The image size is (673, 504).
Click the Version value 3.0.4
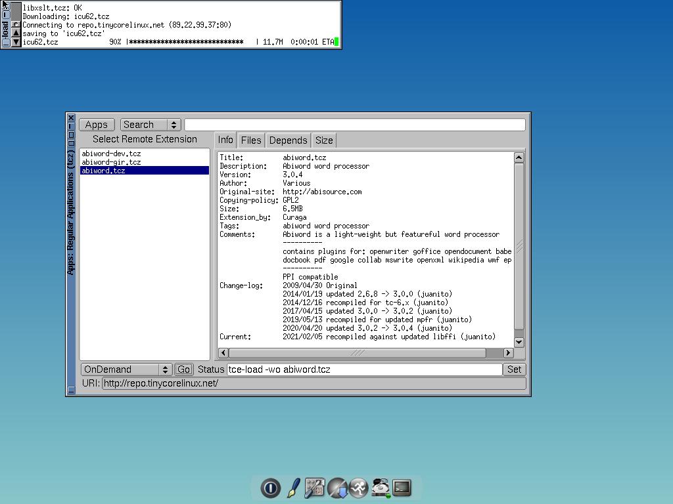[292, 175]
